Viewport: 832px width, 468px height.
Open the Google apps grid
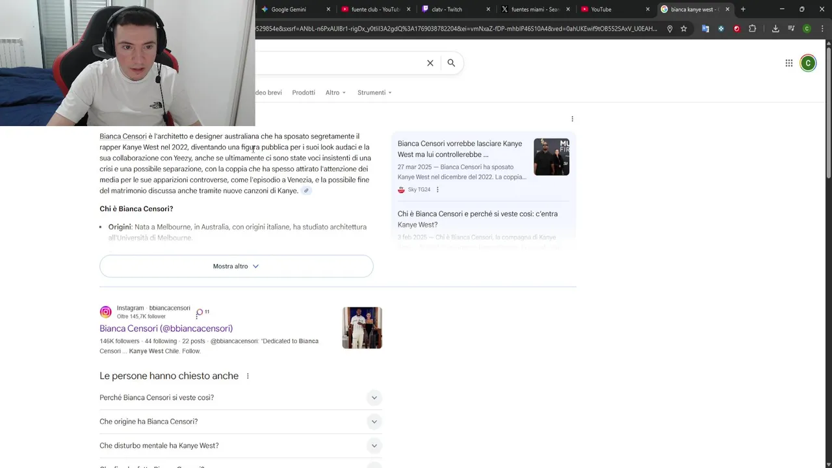point(788,63)
